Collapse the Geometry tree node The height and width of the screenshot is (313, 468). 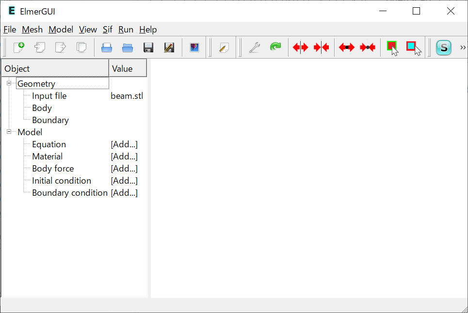tap(9, 83)
